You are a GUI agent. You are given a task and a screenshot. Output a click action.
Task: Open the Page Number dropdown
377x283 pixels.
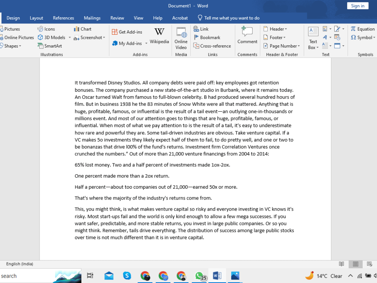point(282,46)
